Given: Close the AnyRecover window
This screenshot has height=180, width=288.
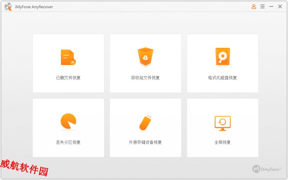Looking at the screenshot, I should click(280, 7).
